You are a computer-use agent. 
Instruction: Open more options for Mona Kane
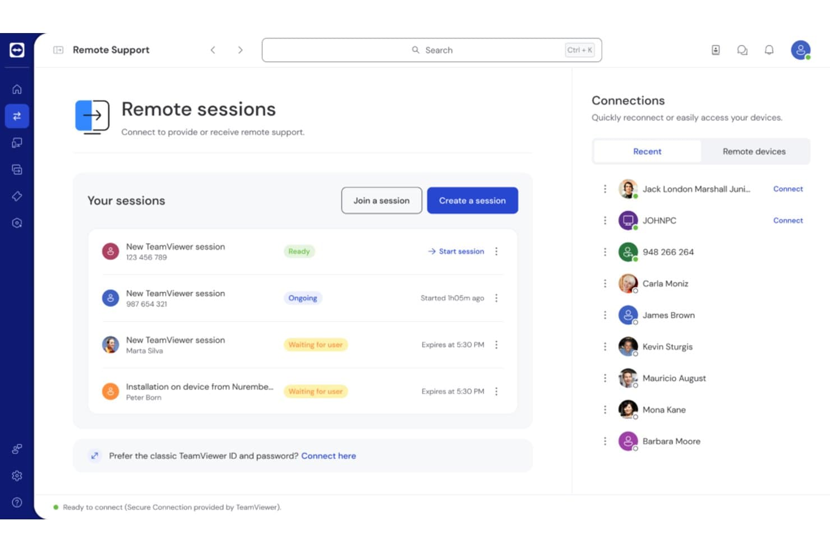605,410
